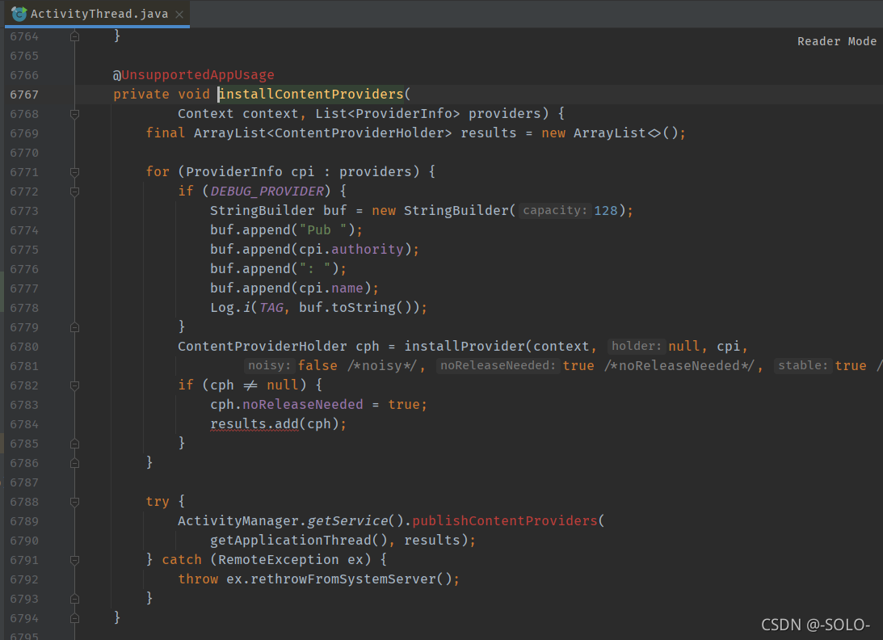Click ArrayList<ContentProviderHolder> type declaration
This screenshot has width=883, height=640.
[x=322, y=133]
